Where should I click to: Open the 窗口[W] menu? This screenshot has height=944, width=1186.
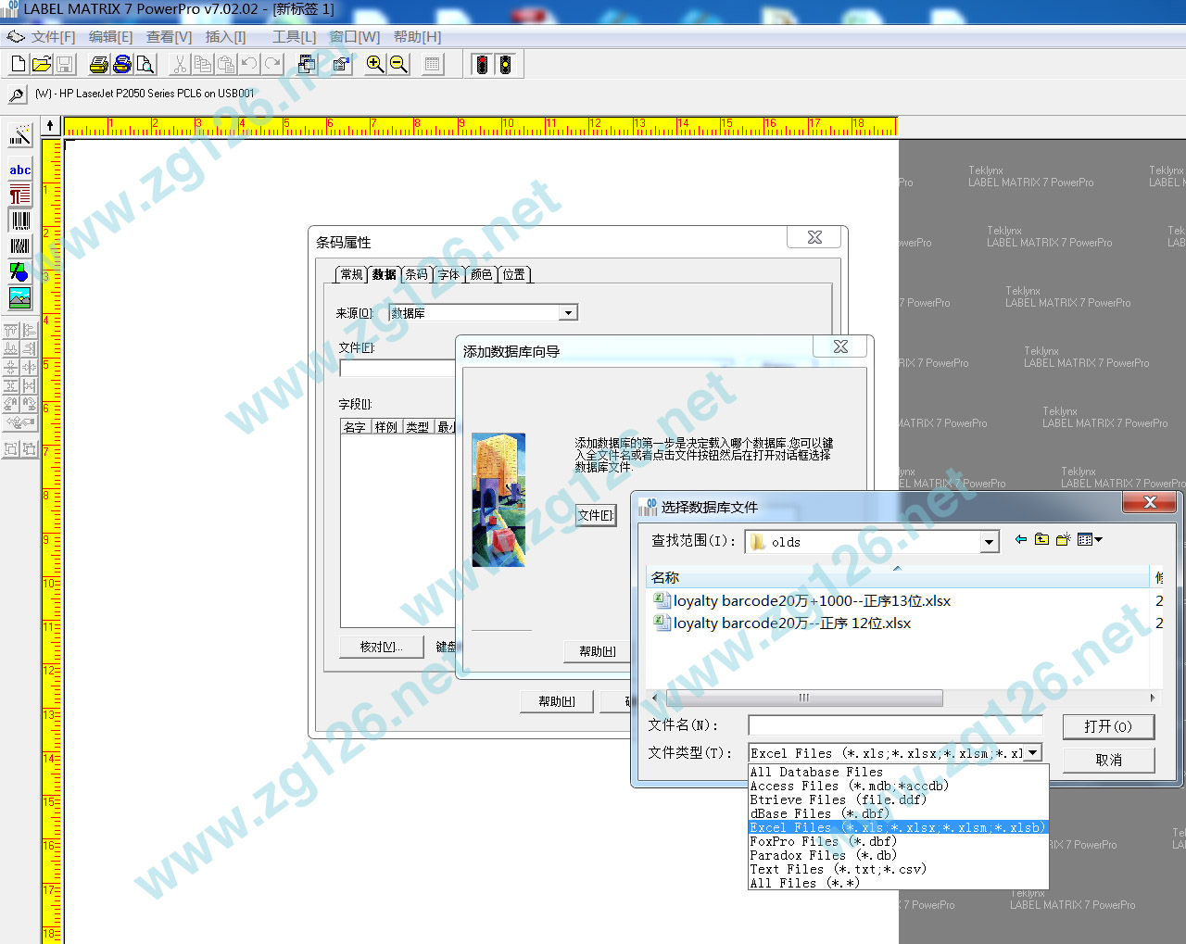355,37
